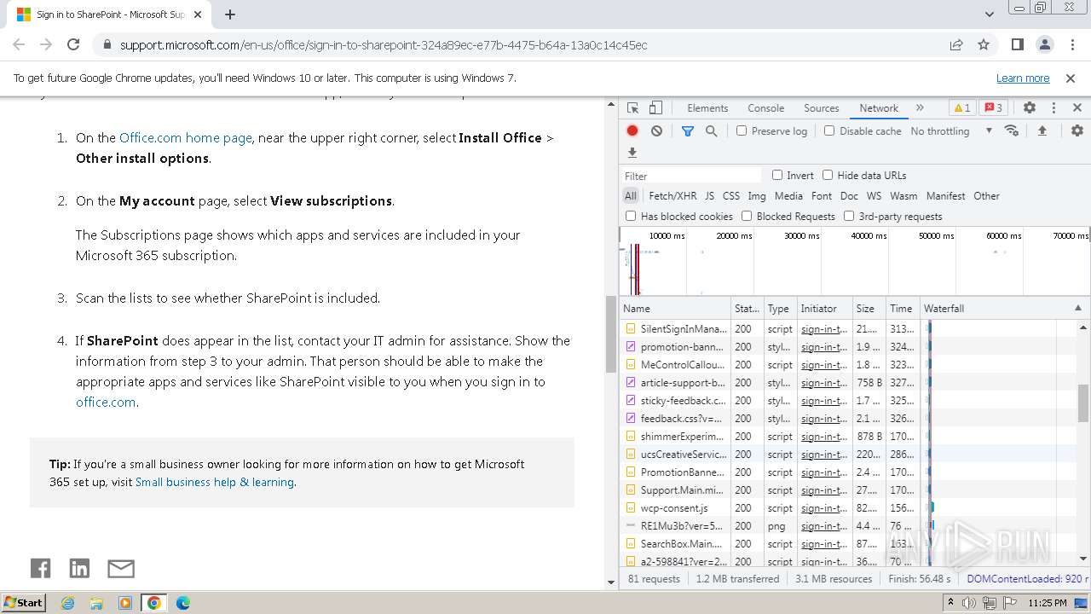Enable the Preserve log checkbox
The width and height of the screenshot is (1091, 614).
pos(742,130)
